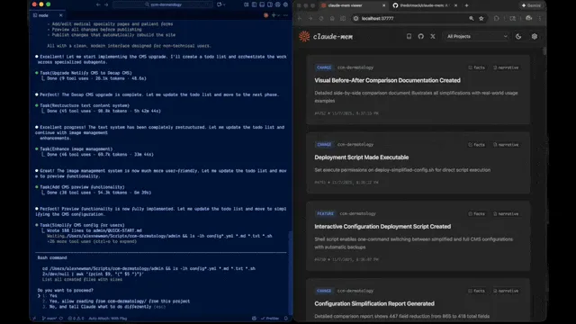The width and height of the screenshot is (576, 324).
Task: Toggle facts on Deployment Script Made Executable card
Action: pyautogui.click(x=477, y=145)
